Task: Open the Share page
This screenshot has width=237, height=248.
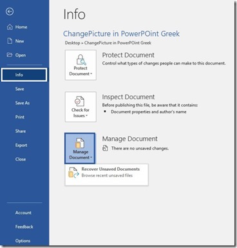Action: pyautogui.click(x=21, y=131)
